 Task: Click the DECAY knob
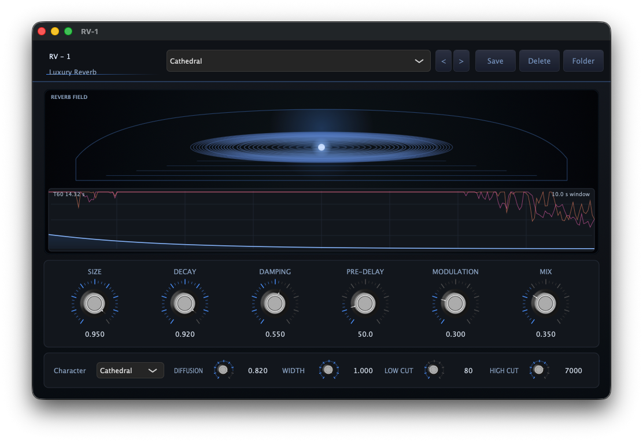coord(185,303)
